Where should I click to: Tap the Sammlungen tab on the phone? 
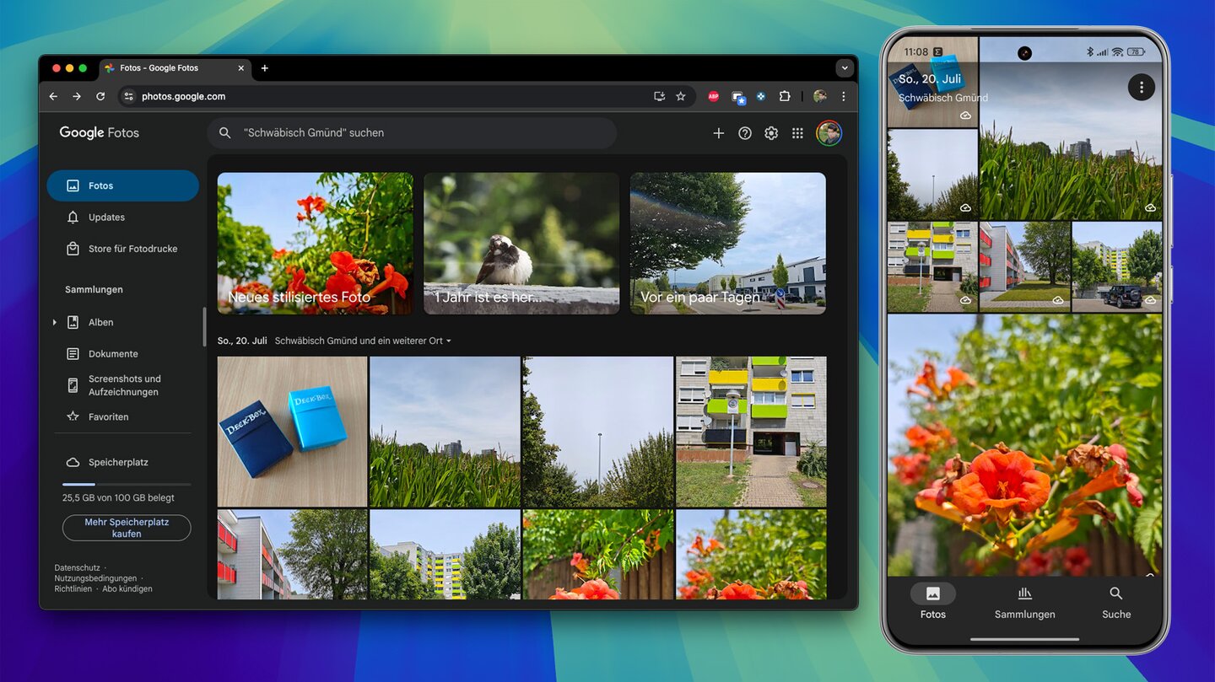point(1024,602)
